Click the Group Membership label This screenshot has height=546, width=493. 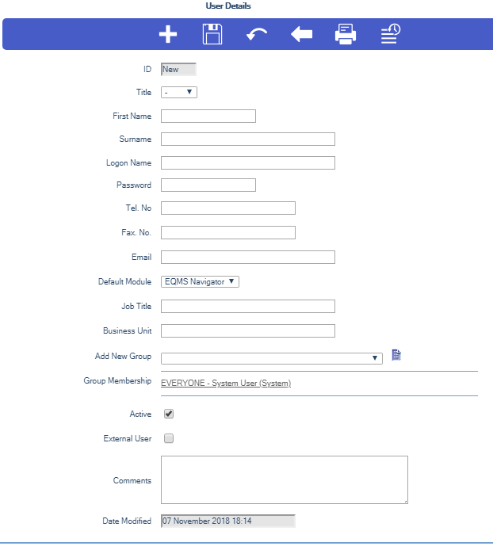pyautogui.click(x=117, y=380)
